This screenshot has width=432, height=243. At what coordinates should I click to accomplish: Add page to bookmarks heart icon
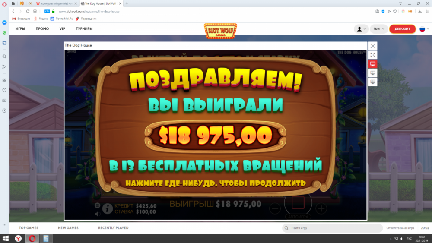395,11
